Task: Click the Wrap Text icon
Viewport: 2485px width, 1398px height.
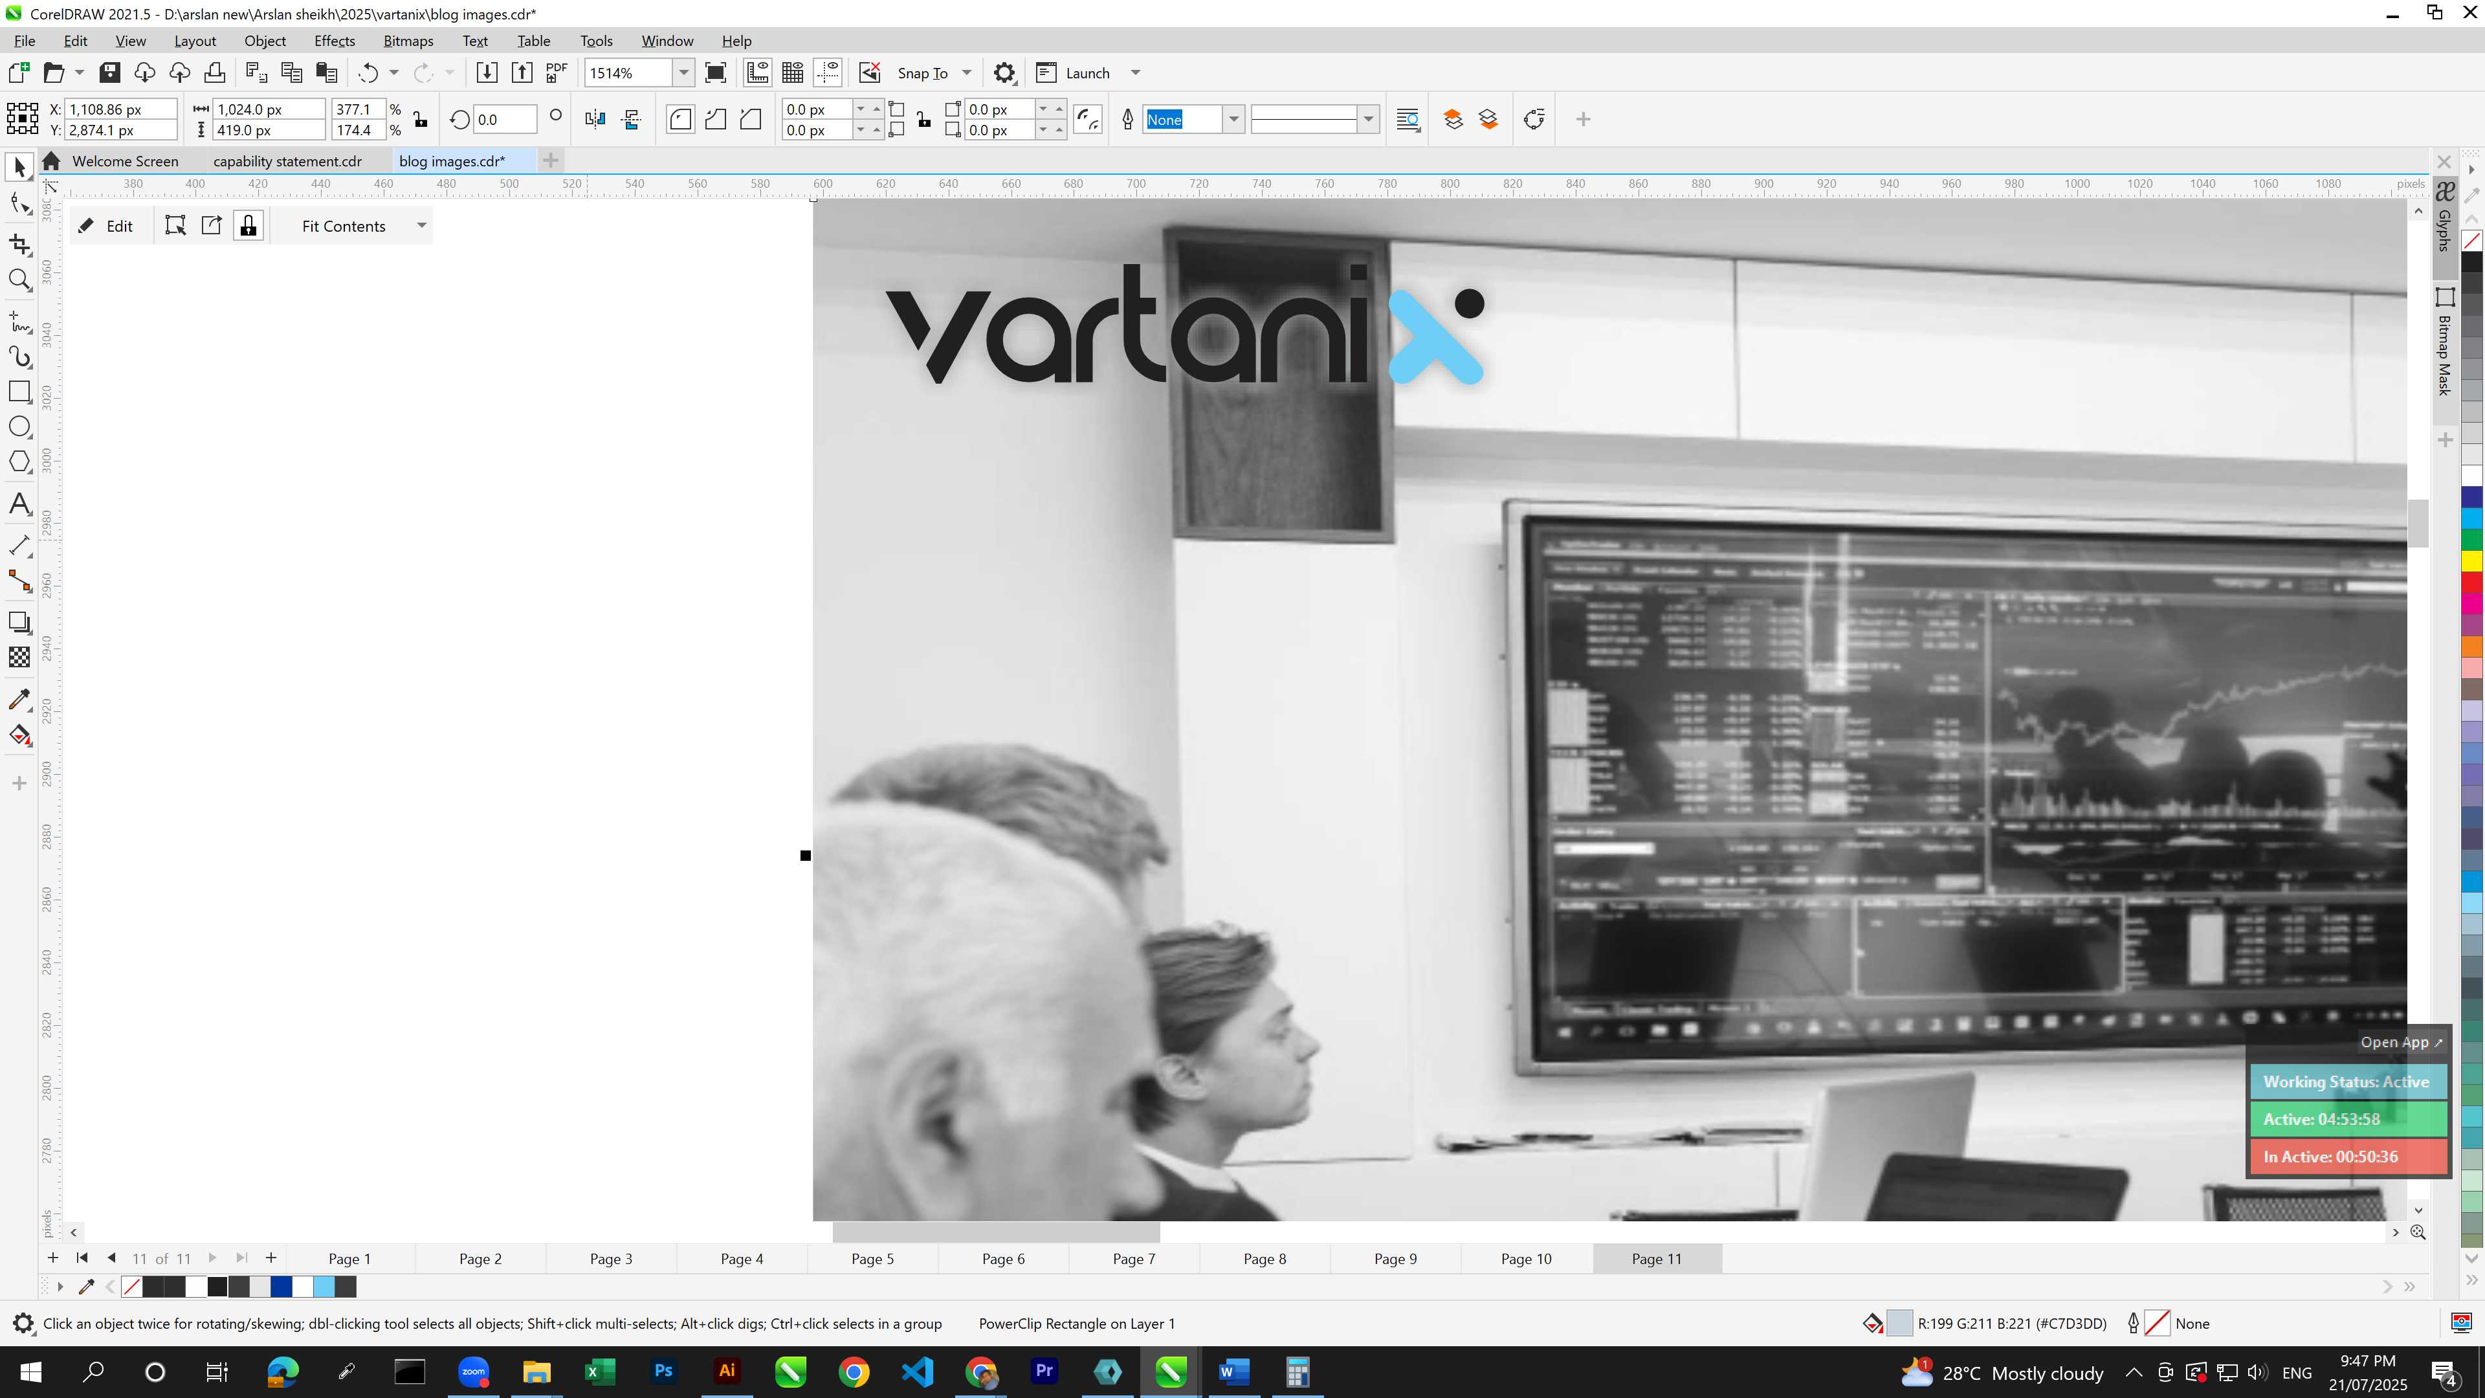Action: (x=1408, y=120)
